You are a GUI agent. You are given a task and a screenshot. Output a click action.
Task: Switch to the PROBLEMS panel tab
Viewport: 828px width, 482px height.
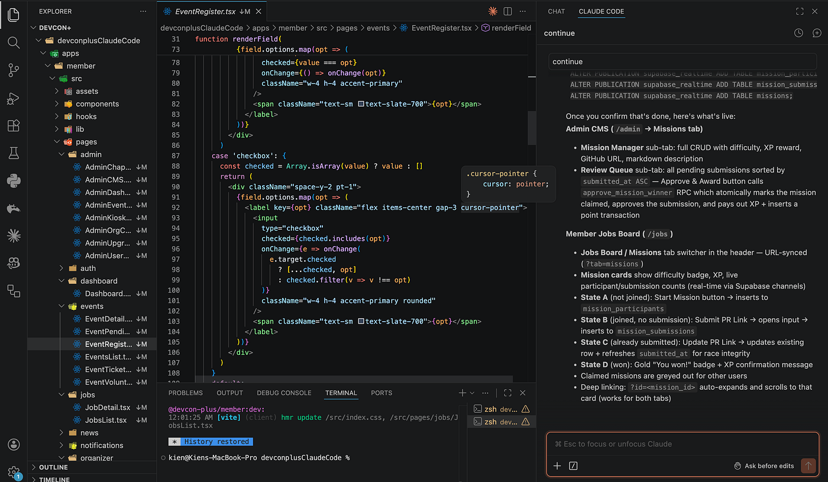pos(186,393)
